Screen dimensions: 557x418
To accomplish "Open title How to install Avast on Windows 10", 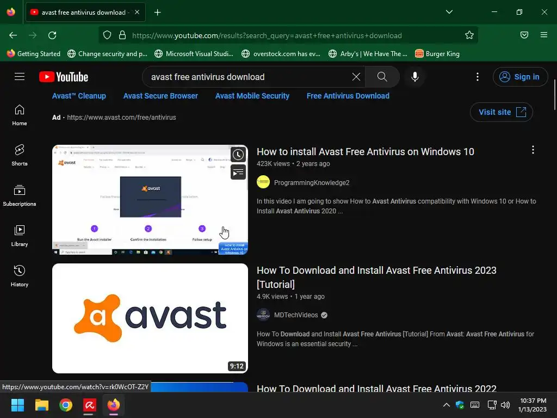I will 365,152.
